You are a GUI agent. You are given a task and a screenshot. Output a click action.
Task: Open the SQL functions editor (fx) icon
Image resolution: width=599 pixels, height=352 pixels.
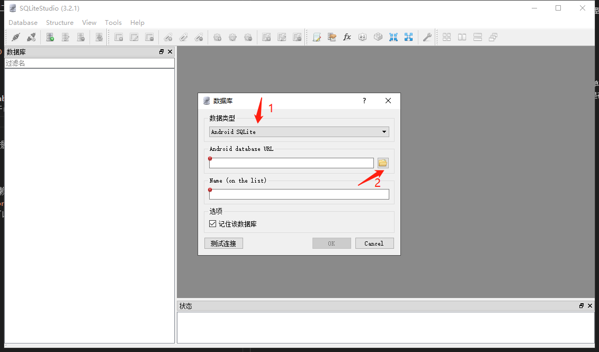click(347, 37)
